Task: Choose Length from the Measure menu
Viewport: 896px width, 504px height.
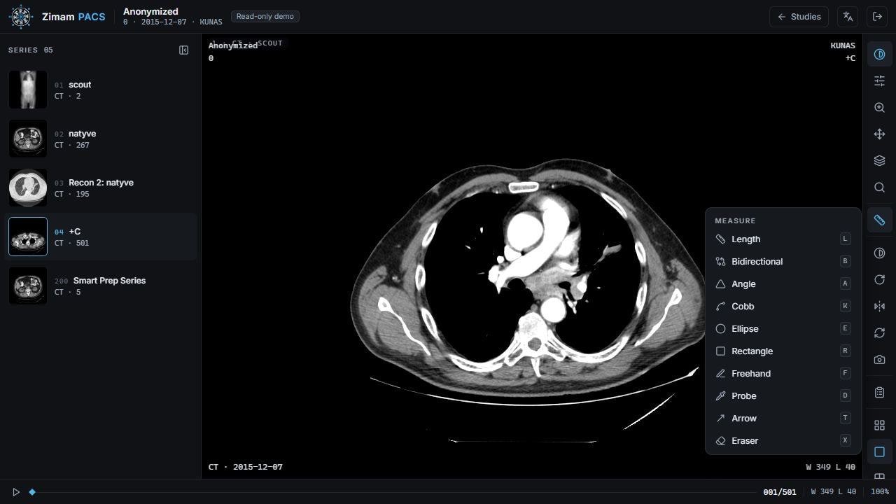Action: [783, 239]
